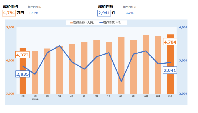Click the blue 2,000 label on the right axis
Viewport: 198px width, 113px height.
click(x=183, y=94)
